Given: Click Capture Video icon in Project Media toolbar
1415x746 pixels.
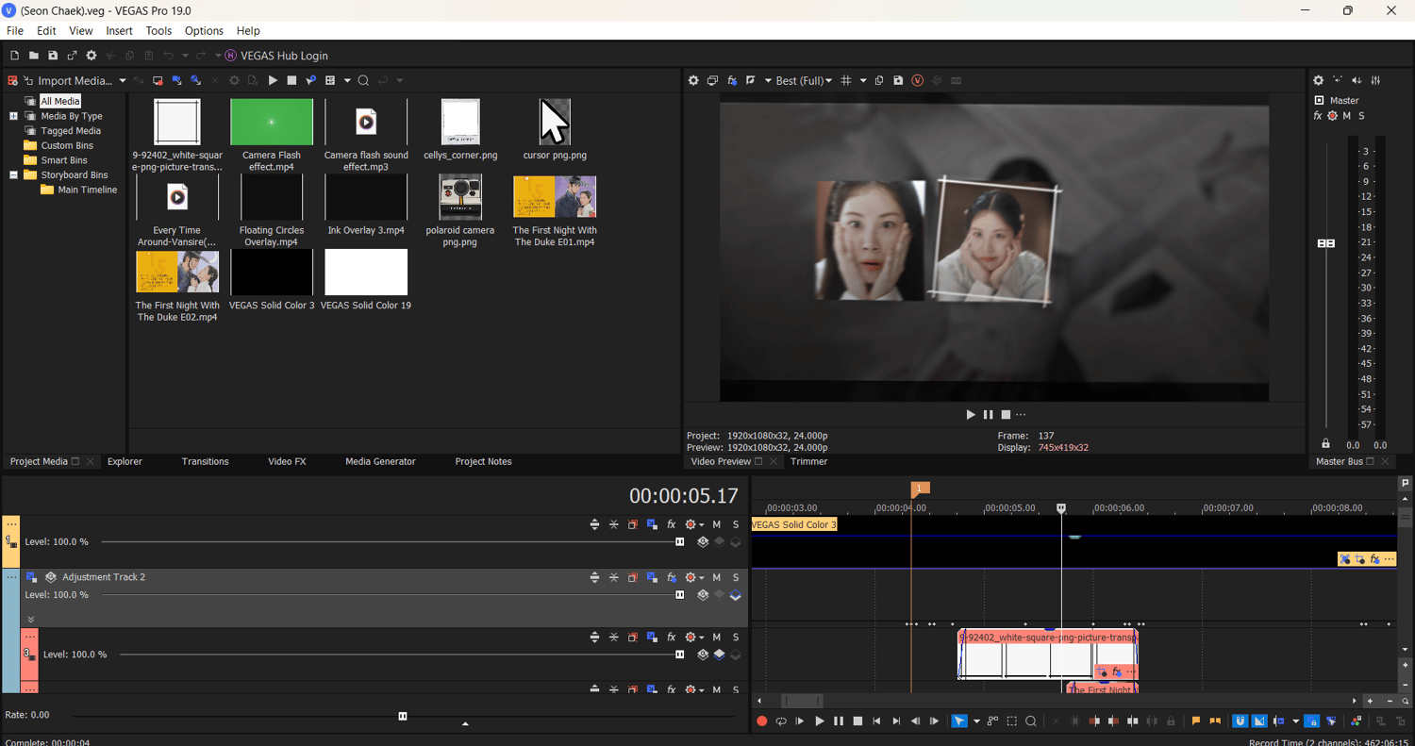Looking at the screenshot, I should click(158, 81).
